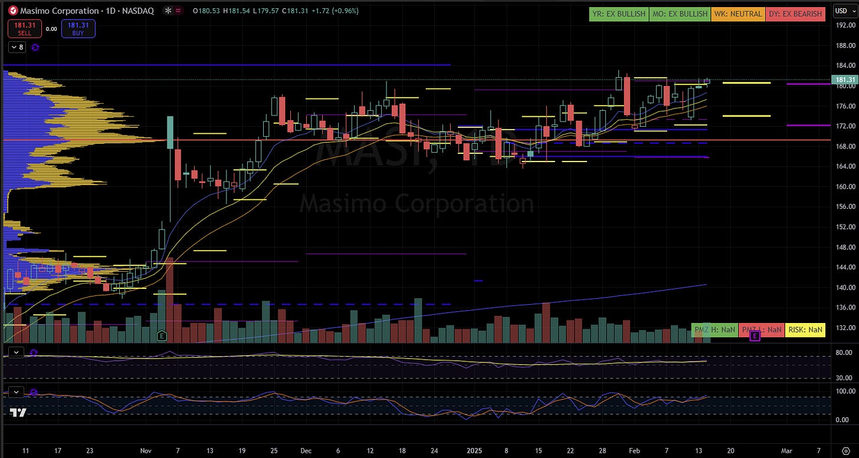
Task: Click the green earnings E marker near November
Action: coord(160,335)
